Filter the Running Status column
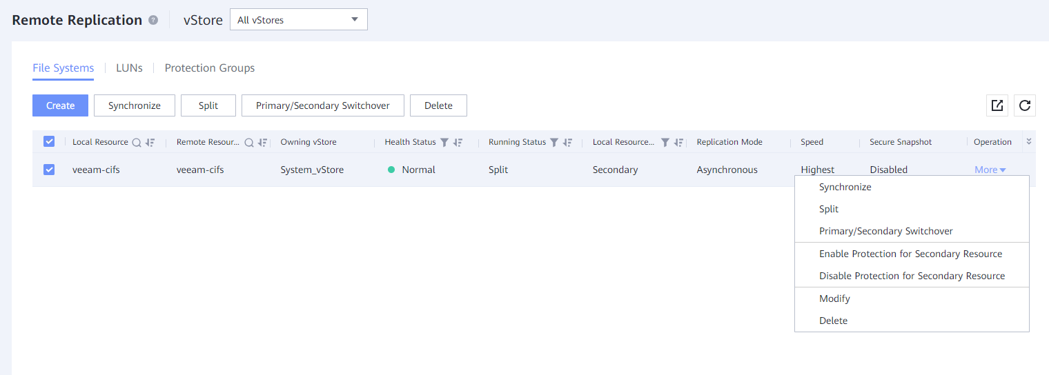This screenshot has width=1049, height=375. [x=554, y=143]
